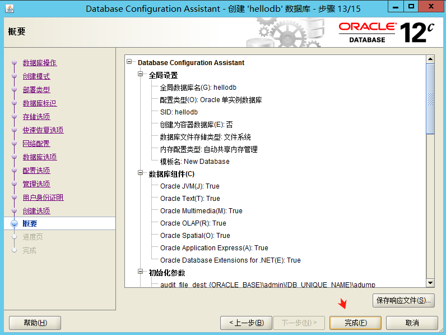The image size is (446, 335).
Task: Open 创建选项 step
Action: click(36, 211)
